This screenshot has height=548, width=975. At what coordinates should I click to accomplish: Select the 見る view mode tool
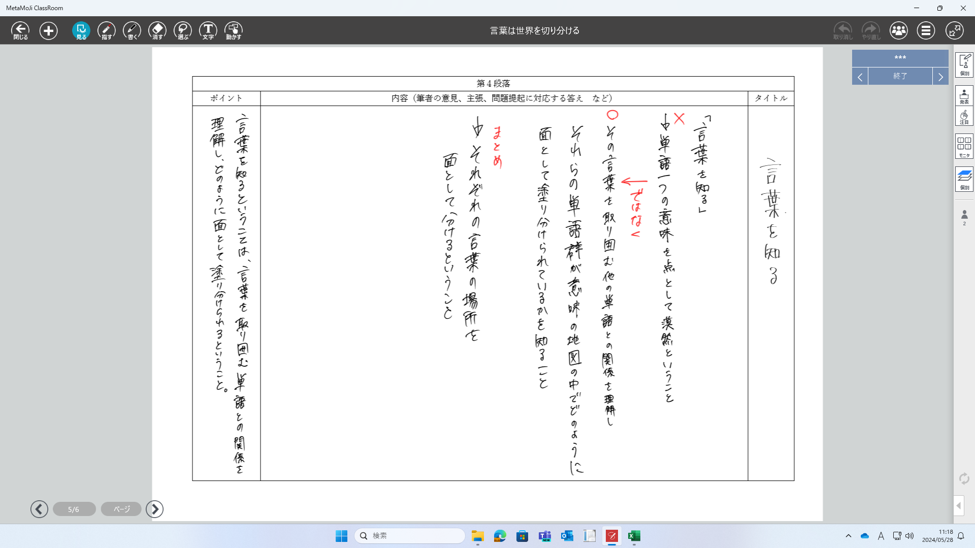[81, 30]
